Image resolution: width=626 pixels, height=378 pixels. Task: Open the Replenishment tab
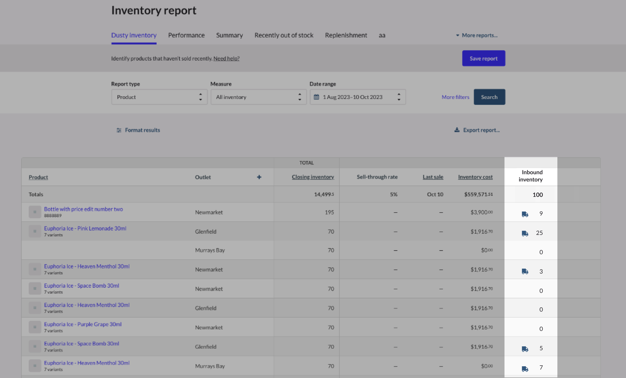pos(346,35)
